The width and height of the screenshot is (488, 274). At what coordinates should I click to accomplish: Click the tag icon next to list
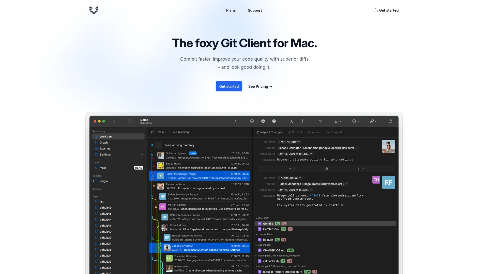[96, 202]
